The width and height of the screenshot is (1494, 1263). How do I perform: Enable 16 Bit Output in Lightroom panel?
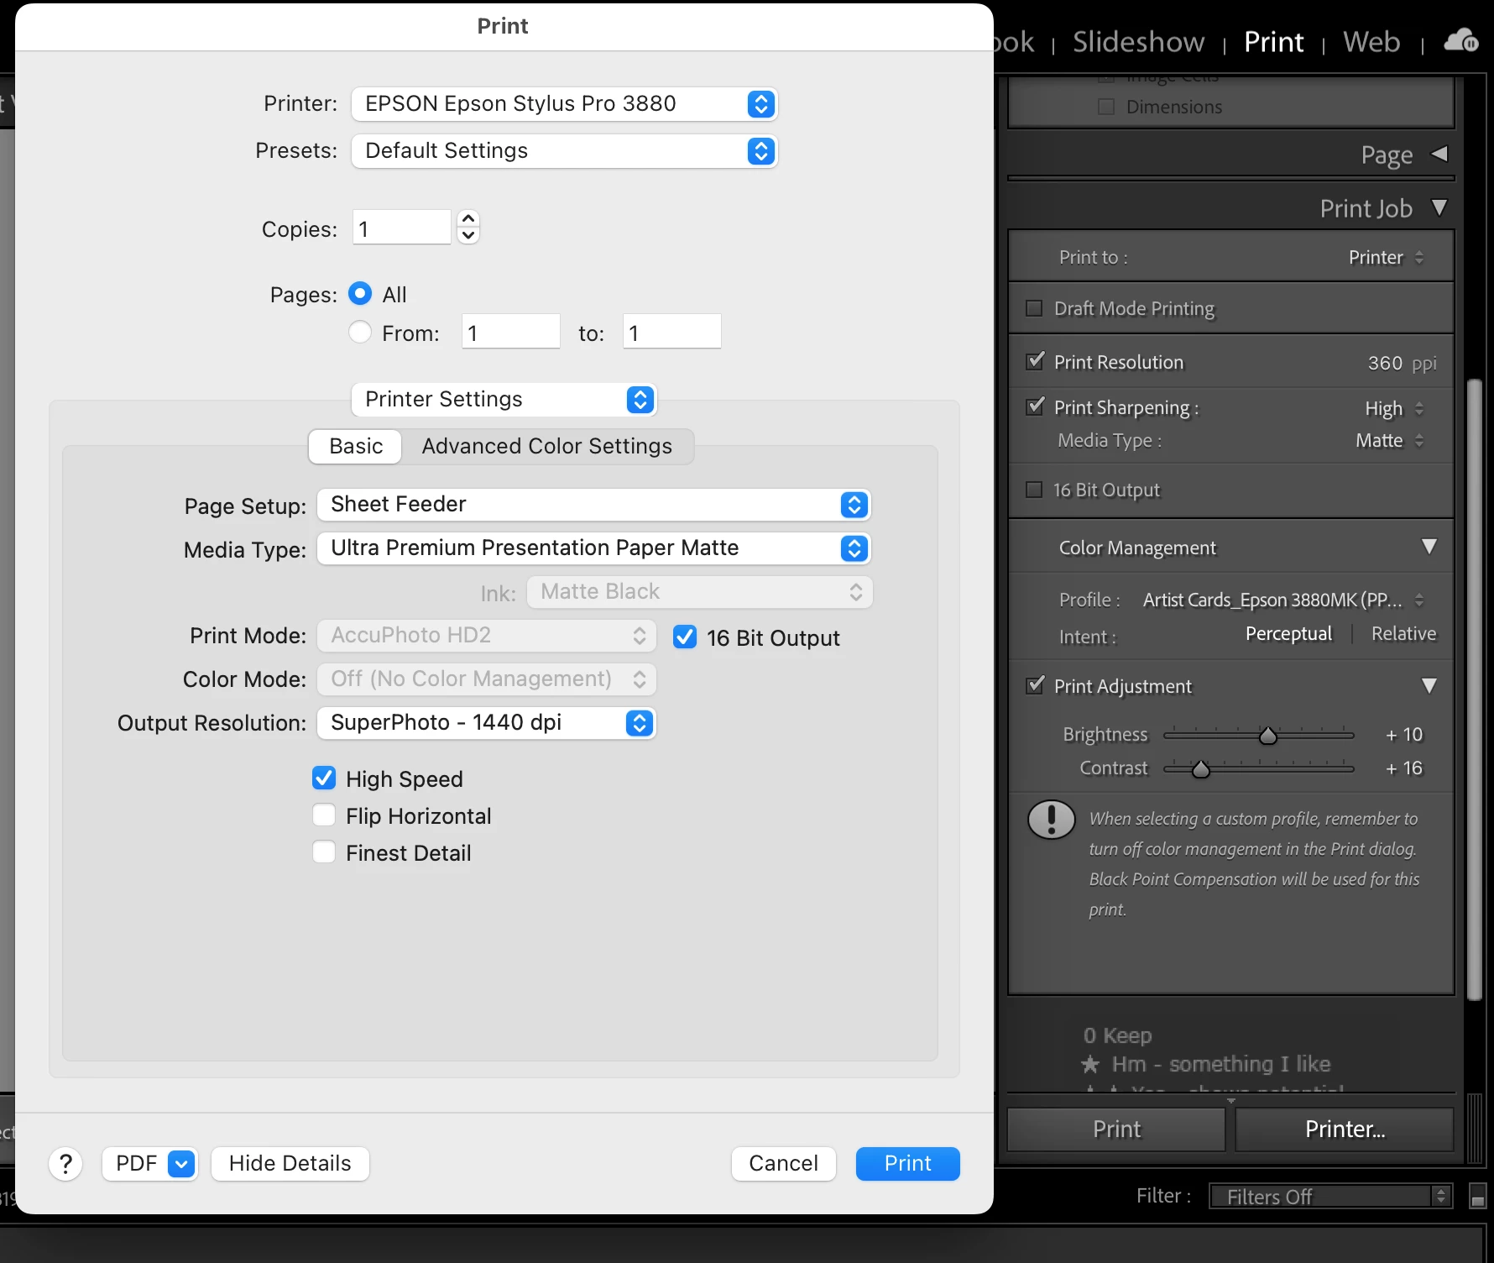(x=1034, y=490)
